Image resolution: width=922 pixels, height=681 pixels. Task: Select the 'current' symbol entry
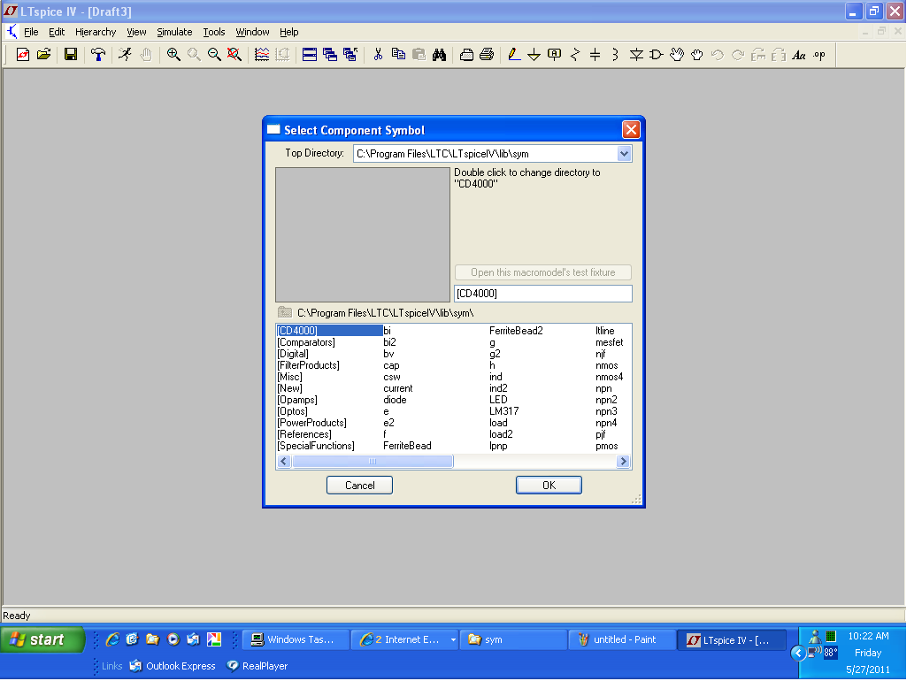397,388
